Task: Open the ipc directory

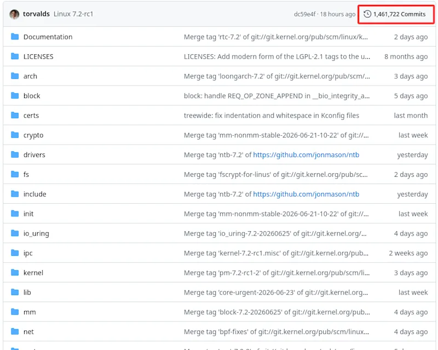Action: point(28,253)
